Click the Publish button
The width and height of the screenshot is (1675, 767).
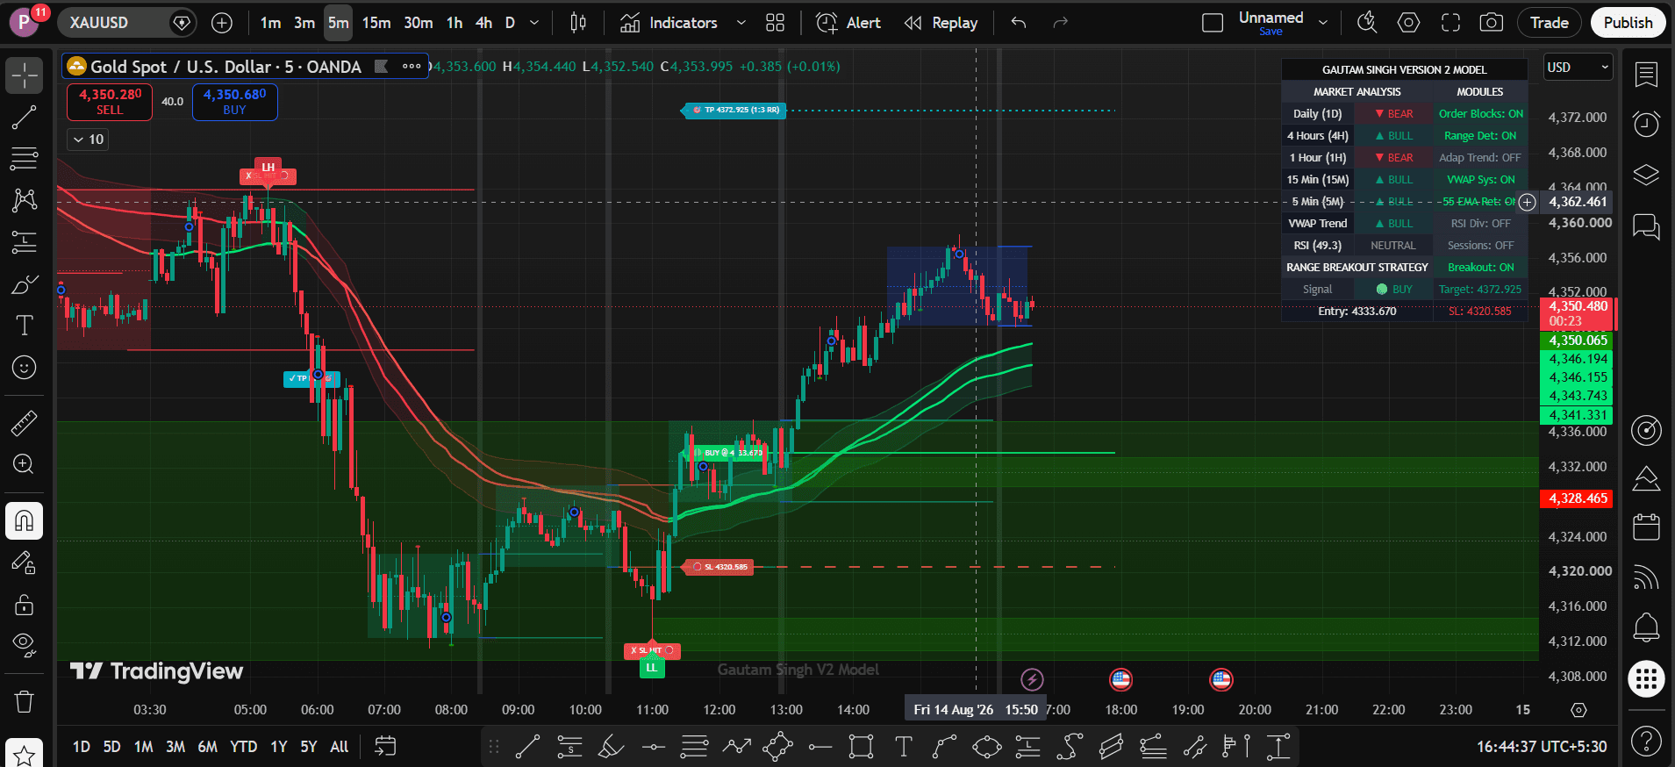[1628, 23]
